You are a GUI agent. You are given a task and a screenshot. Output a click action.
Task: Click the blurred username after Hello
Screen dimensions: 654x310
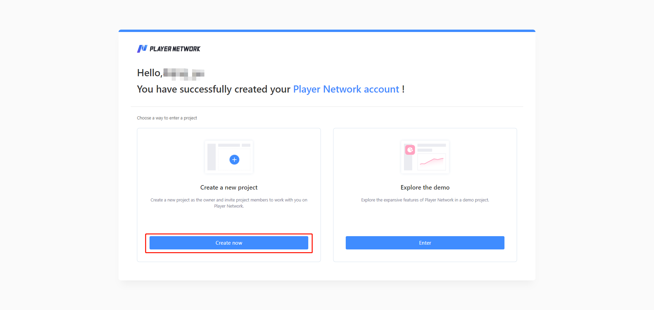coord(184,74)
